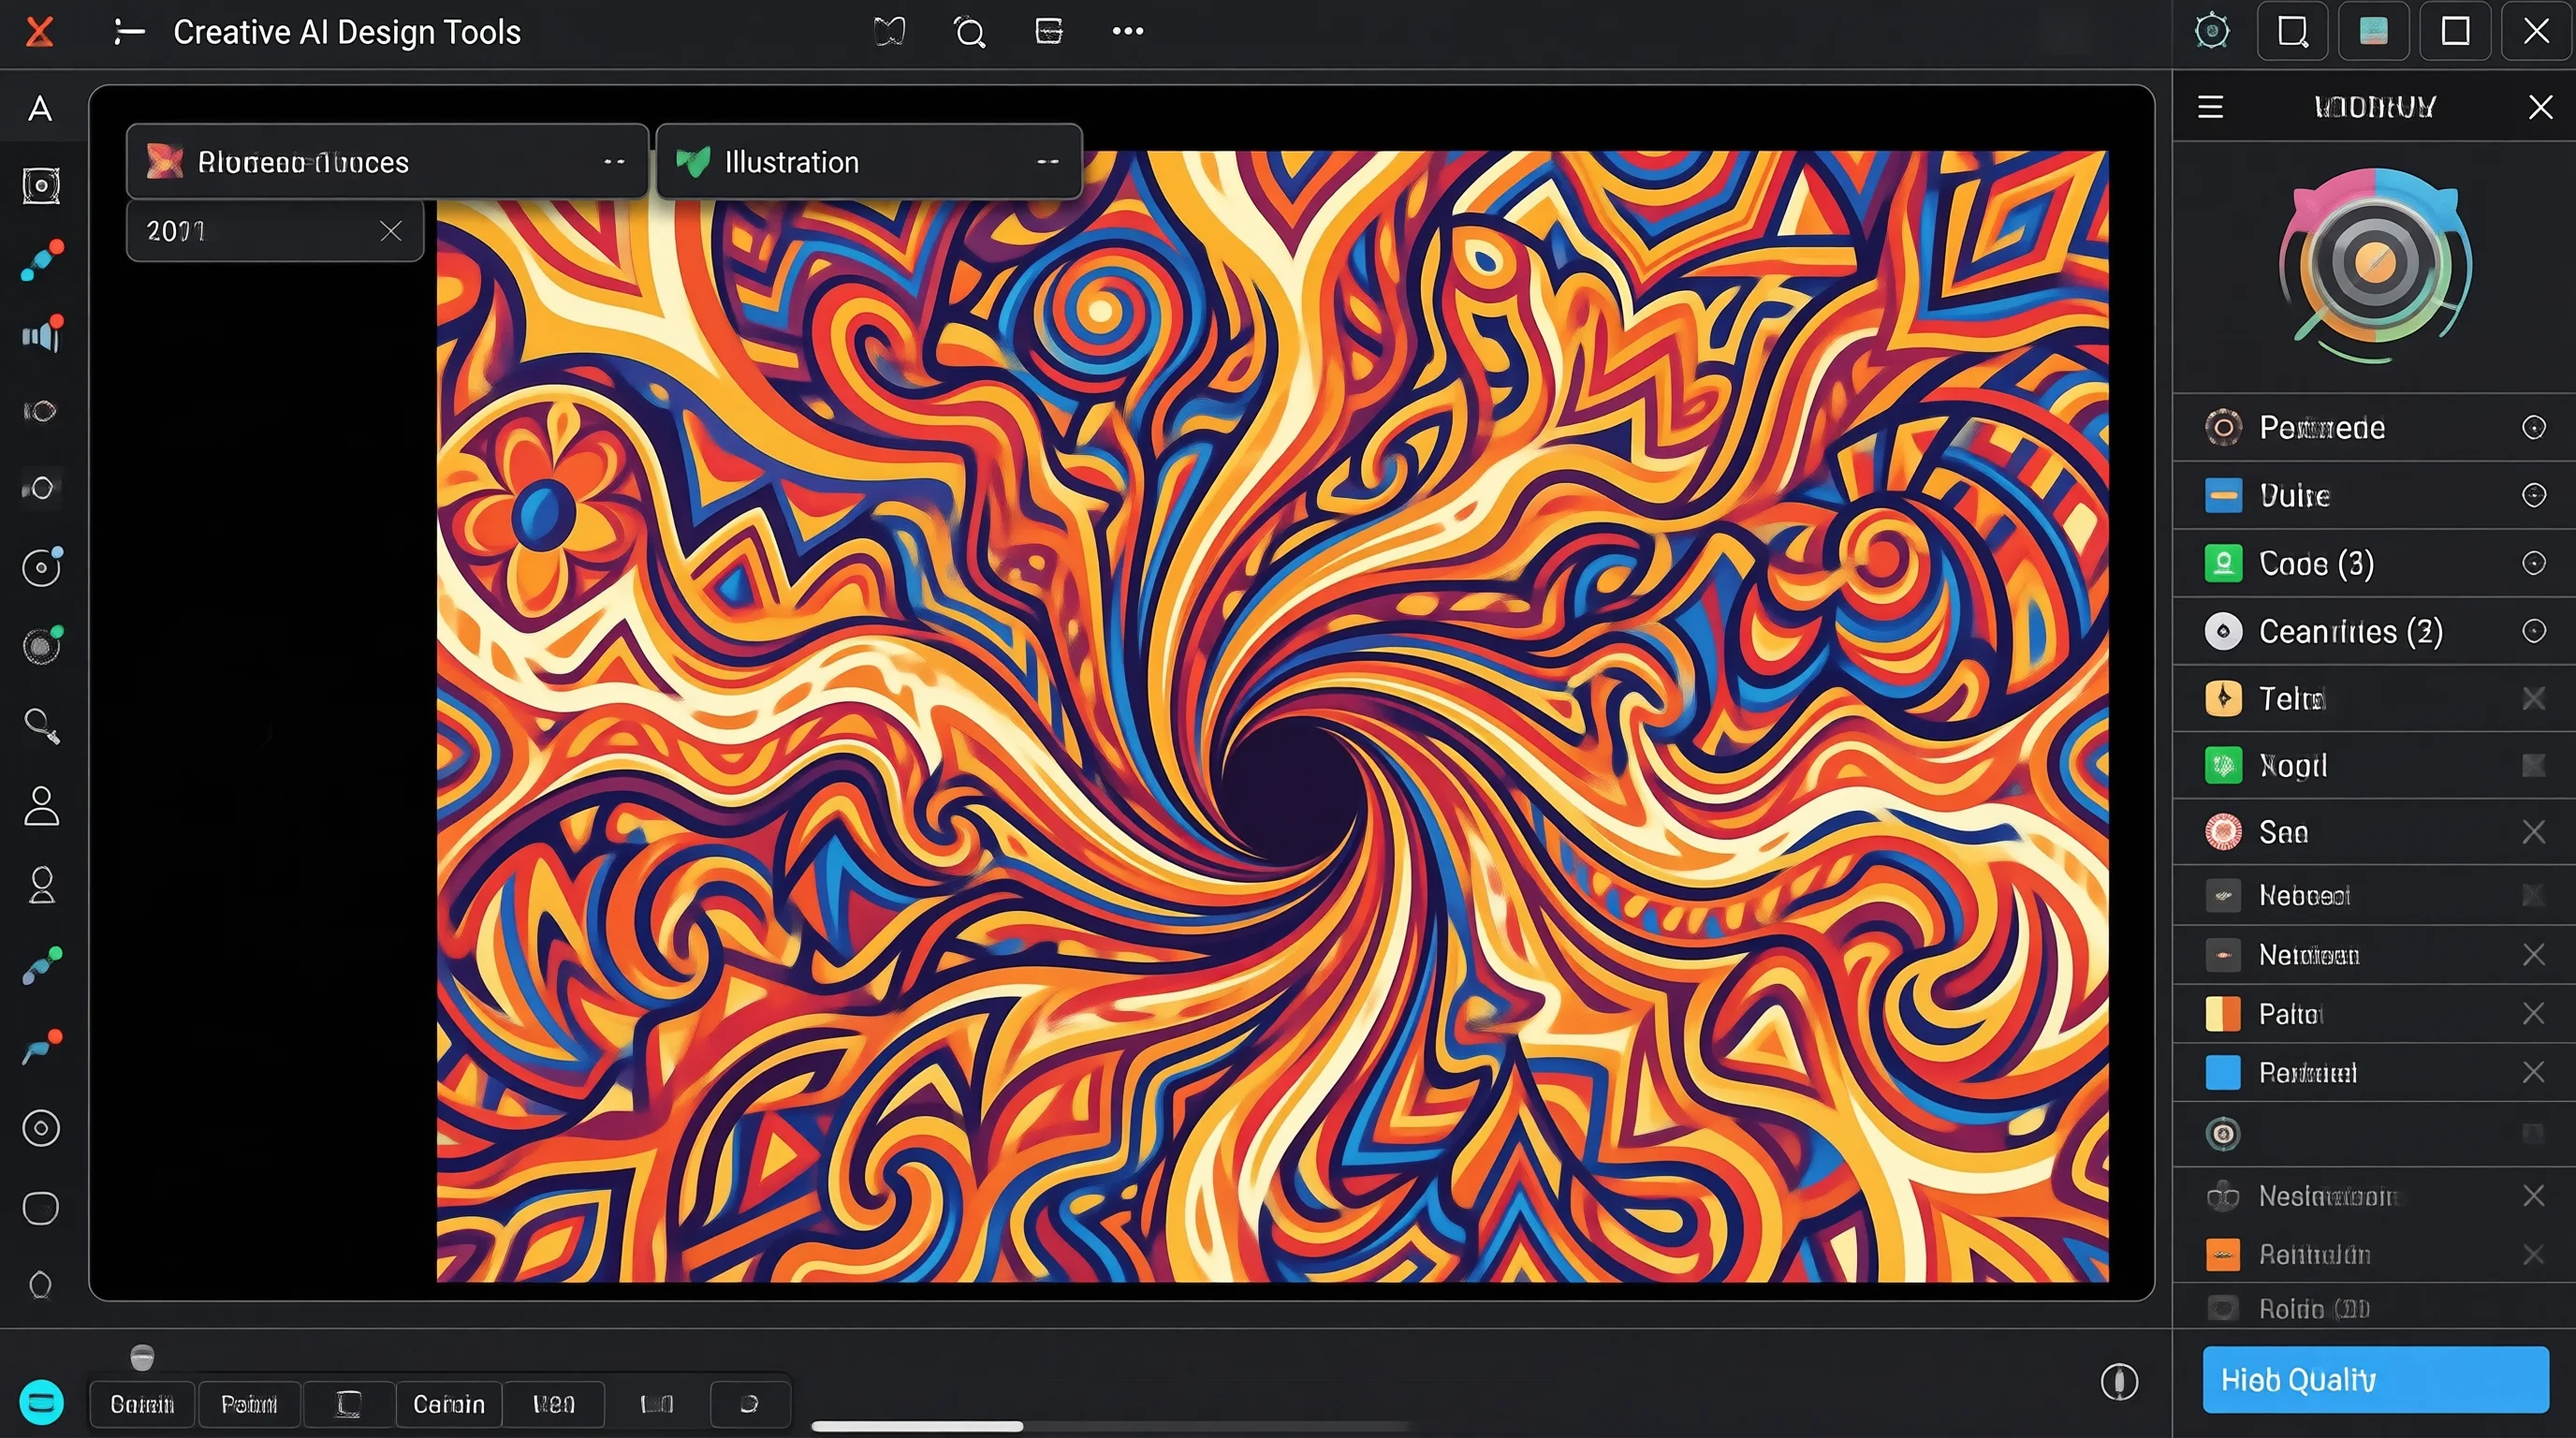Screen dimensions: 2576x1438
Task: Select the Code (3) list item
Action: click(2374, 563)
